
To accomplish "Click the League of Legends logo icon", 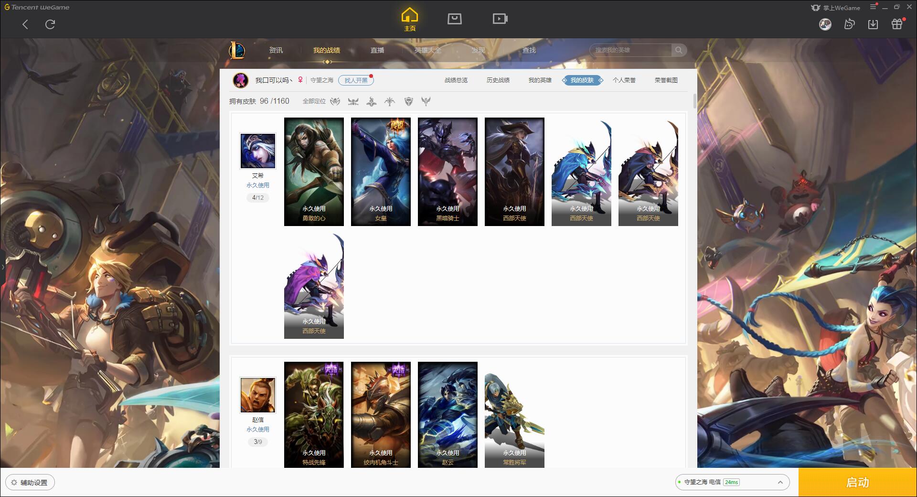I will 237,50.
